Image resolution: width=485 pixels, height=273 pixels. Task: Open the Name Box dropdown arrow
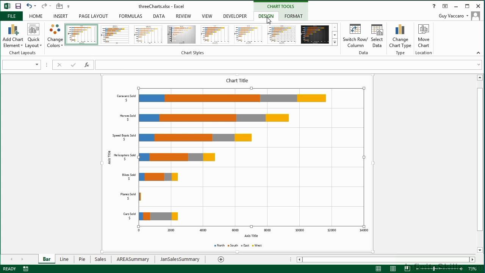point(37,65)
